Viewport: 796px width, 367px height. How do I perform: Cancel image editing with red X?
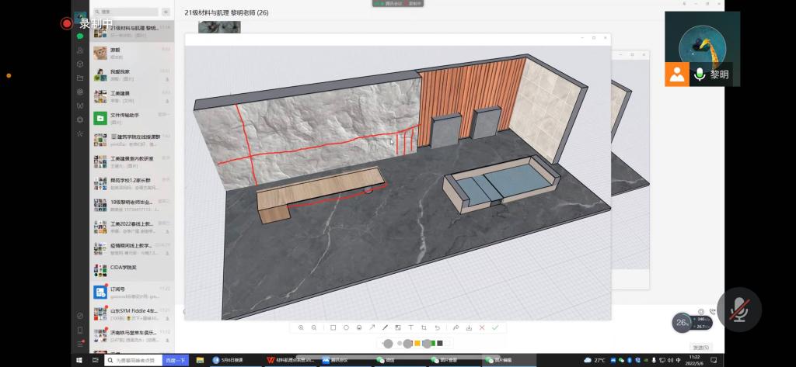pyautogui.click(x=482, y=328)
